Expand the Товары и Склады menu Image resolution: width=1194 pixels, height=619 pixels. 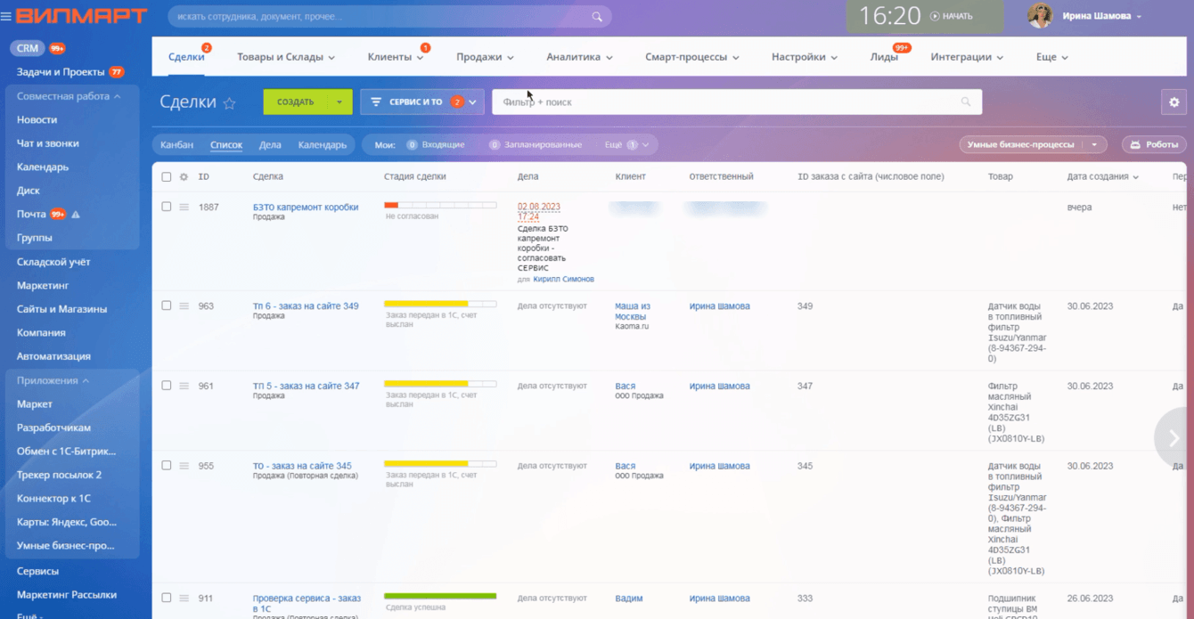(x=286, y=57)
